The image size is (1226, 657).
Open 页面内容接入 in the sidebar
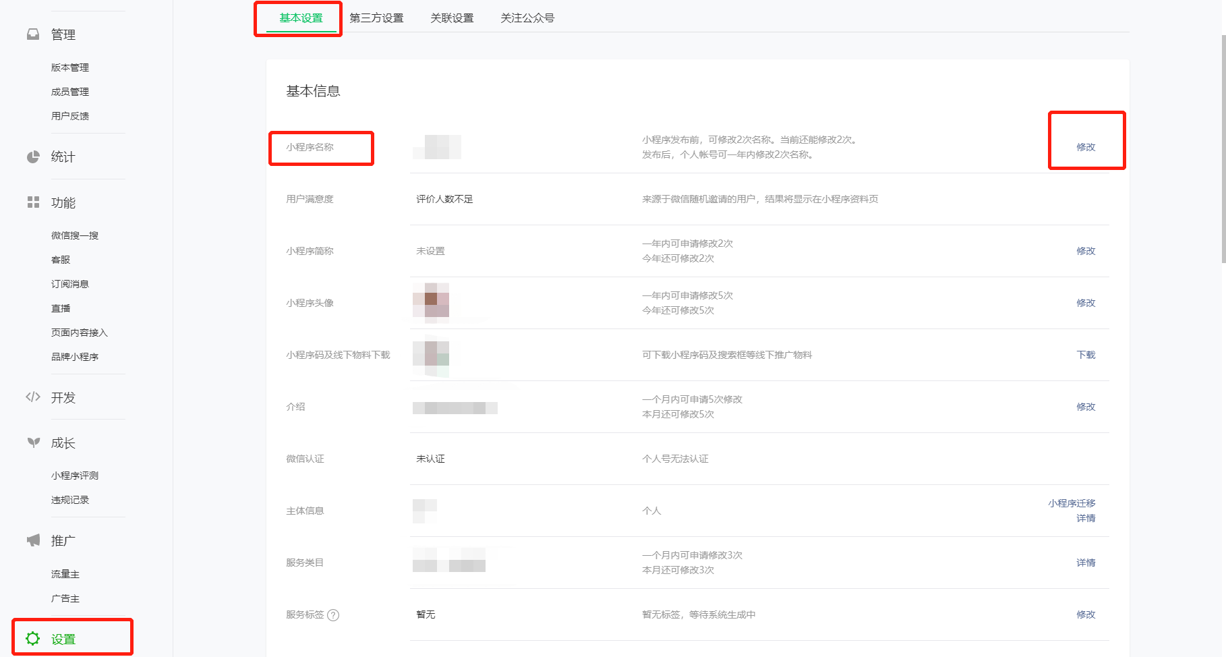(80, 333)
